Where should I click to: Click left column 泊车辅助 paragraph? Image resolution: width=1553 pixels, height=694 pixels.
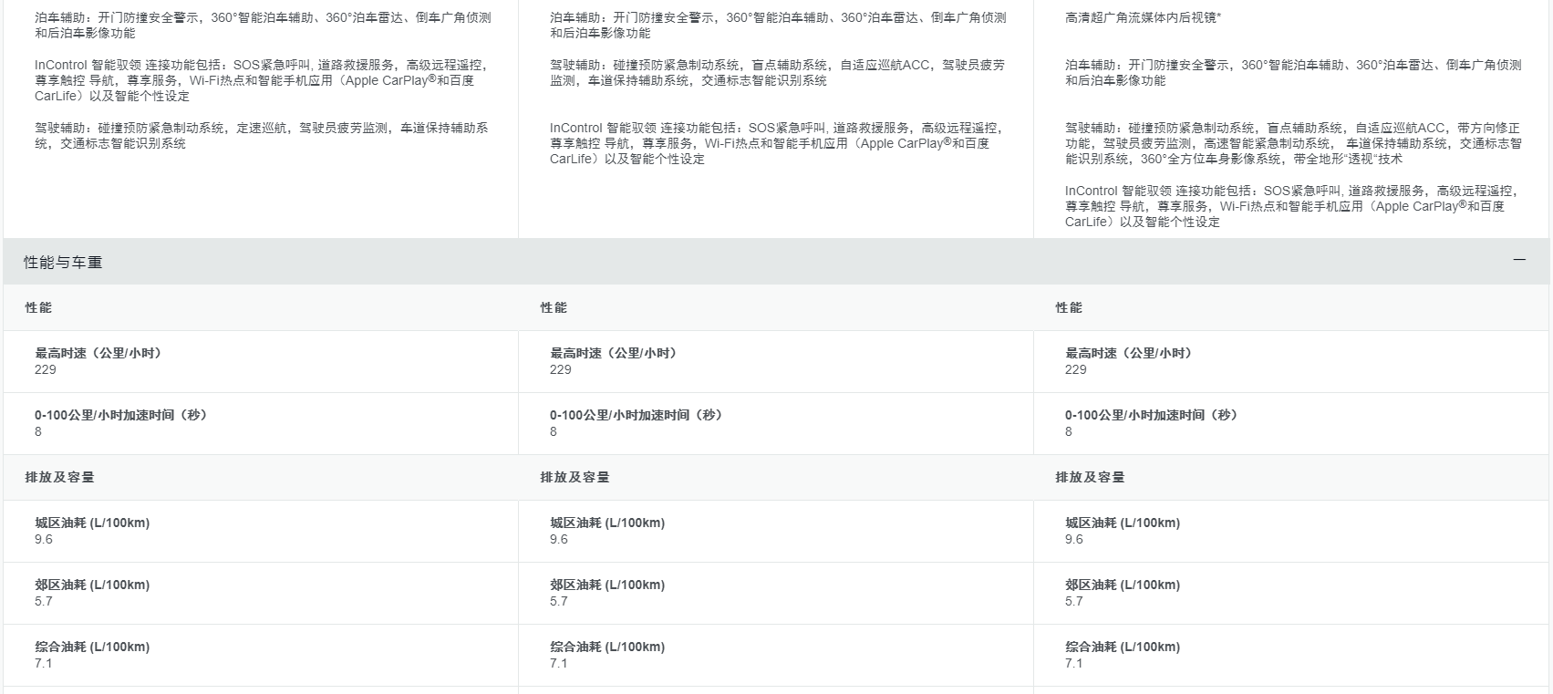tap(263, 26)
